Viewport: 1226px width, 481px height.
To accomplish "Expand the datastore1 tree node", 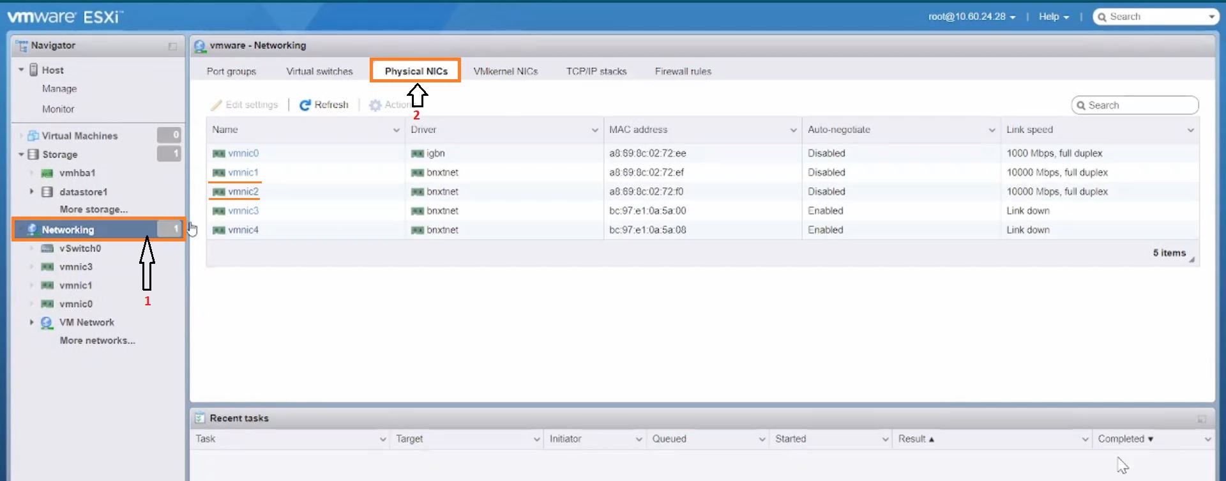I will click(x=31, y=192).
